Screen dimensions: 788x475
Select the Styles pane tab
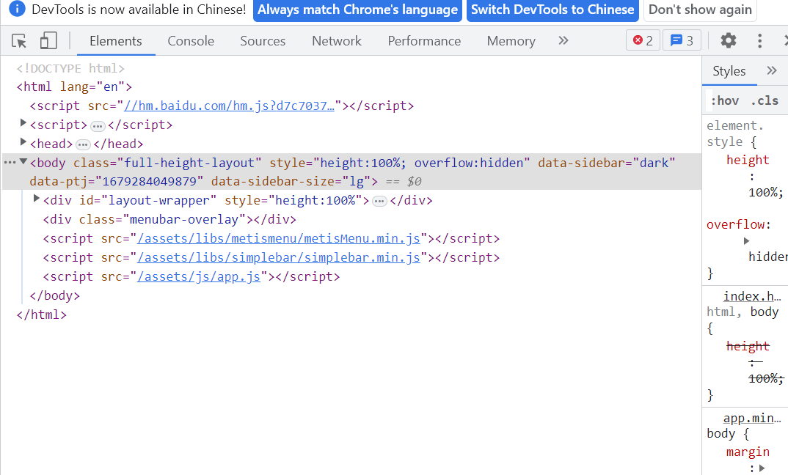coord(729,71)
